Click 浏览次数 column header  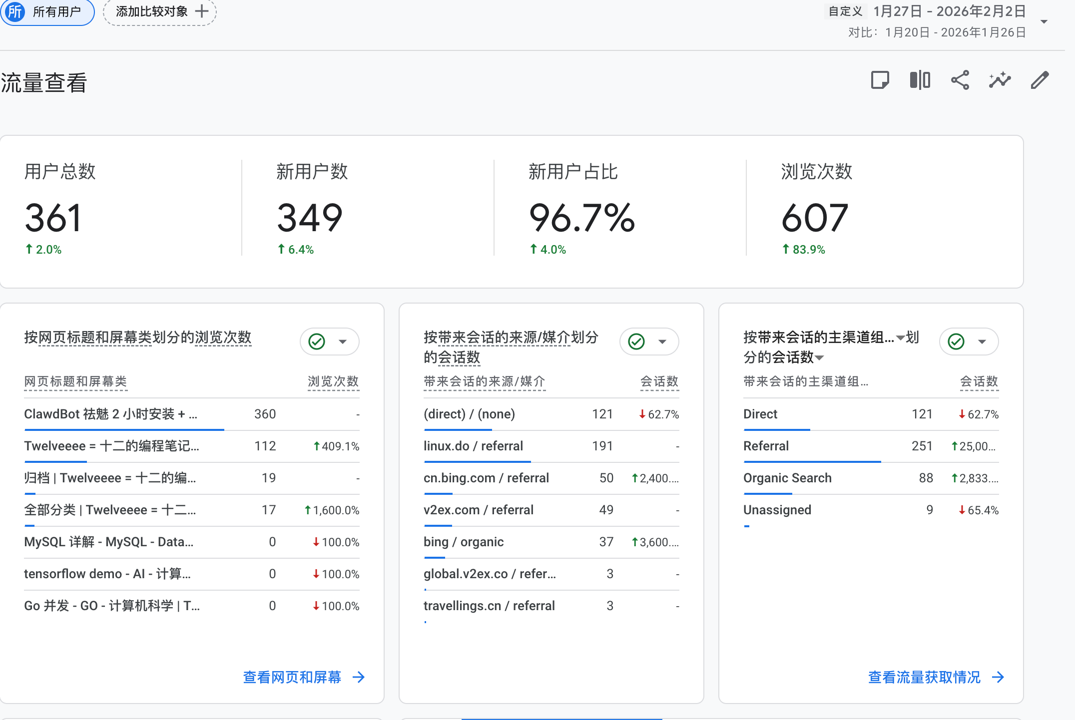(x=333, y=381)
